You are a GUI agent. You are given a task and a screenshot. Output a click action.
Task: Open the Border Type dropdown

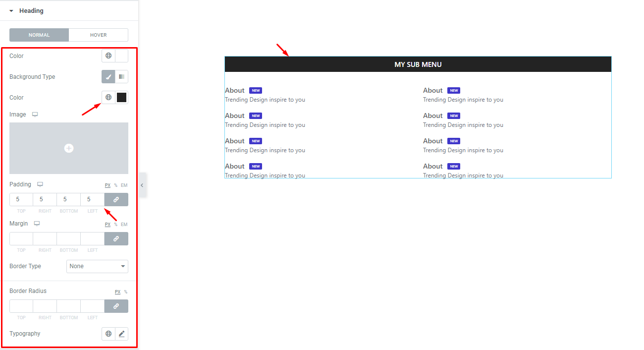coord(97,266)
